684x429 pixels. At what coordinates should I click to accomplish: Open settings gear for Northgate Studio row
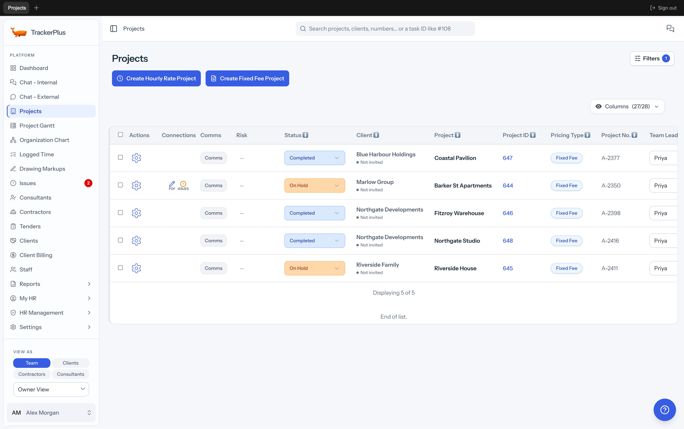click(x=136, y=241)
